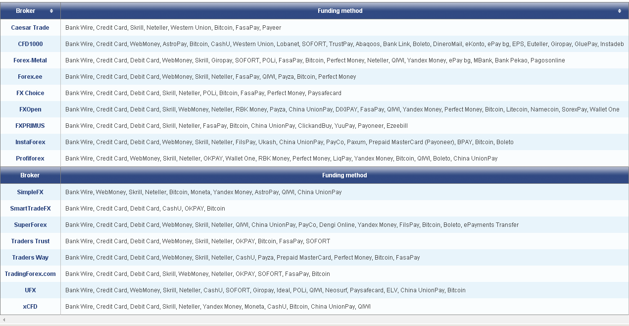Screen dimensions: 629x326
Task: Select Traders Way funding methods text
Action: pos(242,258)
